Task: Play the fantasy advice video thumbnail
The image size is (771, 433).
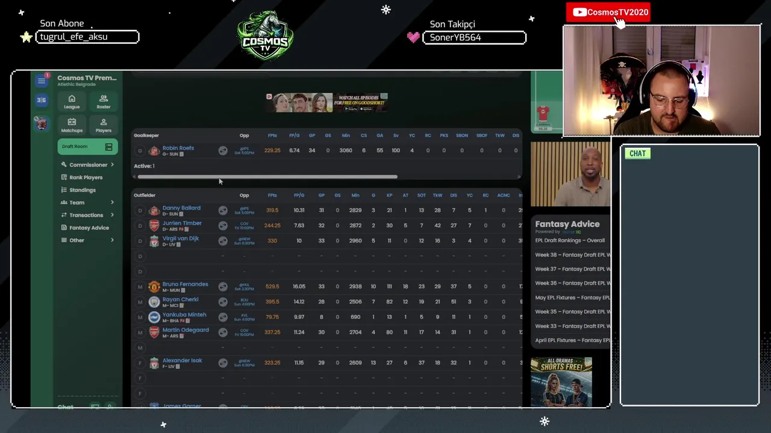Action: tap(570, 174)
